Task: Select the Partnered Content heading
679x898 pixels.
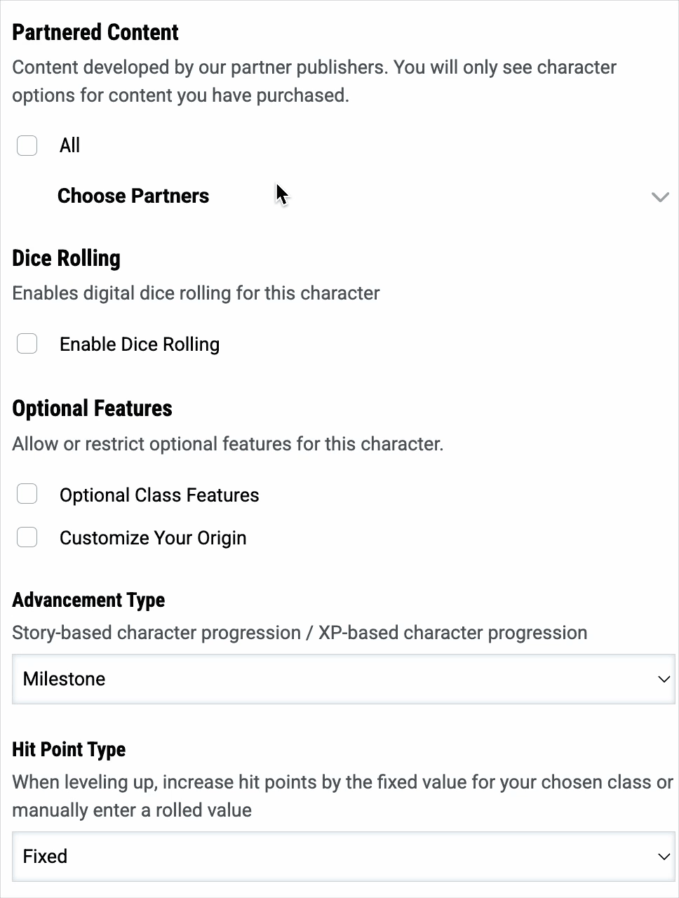Action: pos(95,32)
